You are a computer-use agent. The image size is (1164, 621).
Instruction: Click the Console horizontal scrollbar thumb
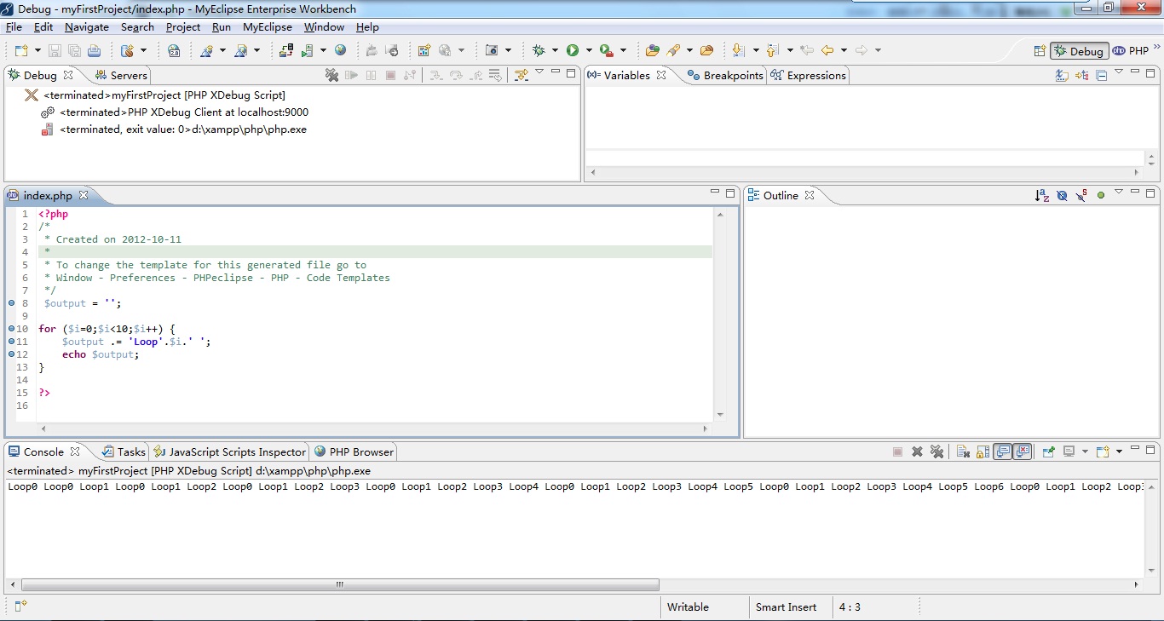pos(340,585)
